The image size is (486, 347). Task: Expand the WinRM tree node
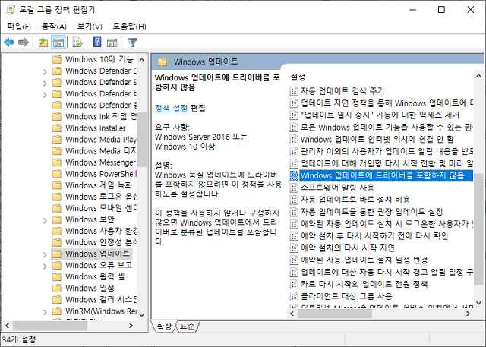click(45, 312)
